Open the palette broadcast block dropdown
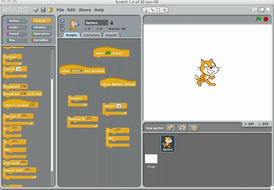 (24, 87)
